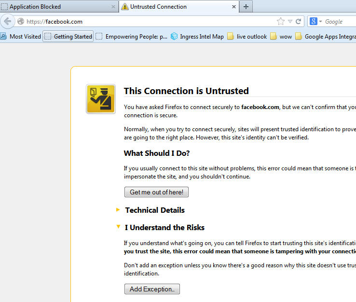
Task: Click the wow folder icon
Action: 274,36
